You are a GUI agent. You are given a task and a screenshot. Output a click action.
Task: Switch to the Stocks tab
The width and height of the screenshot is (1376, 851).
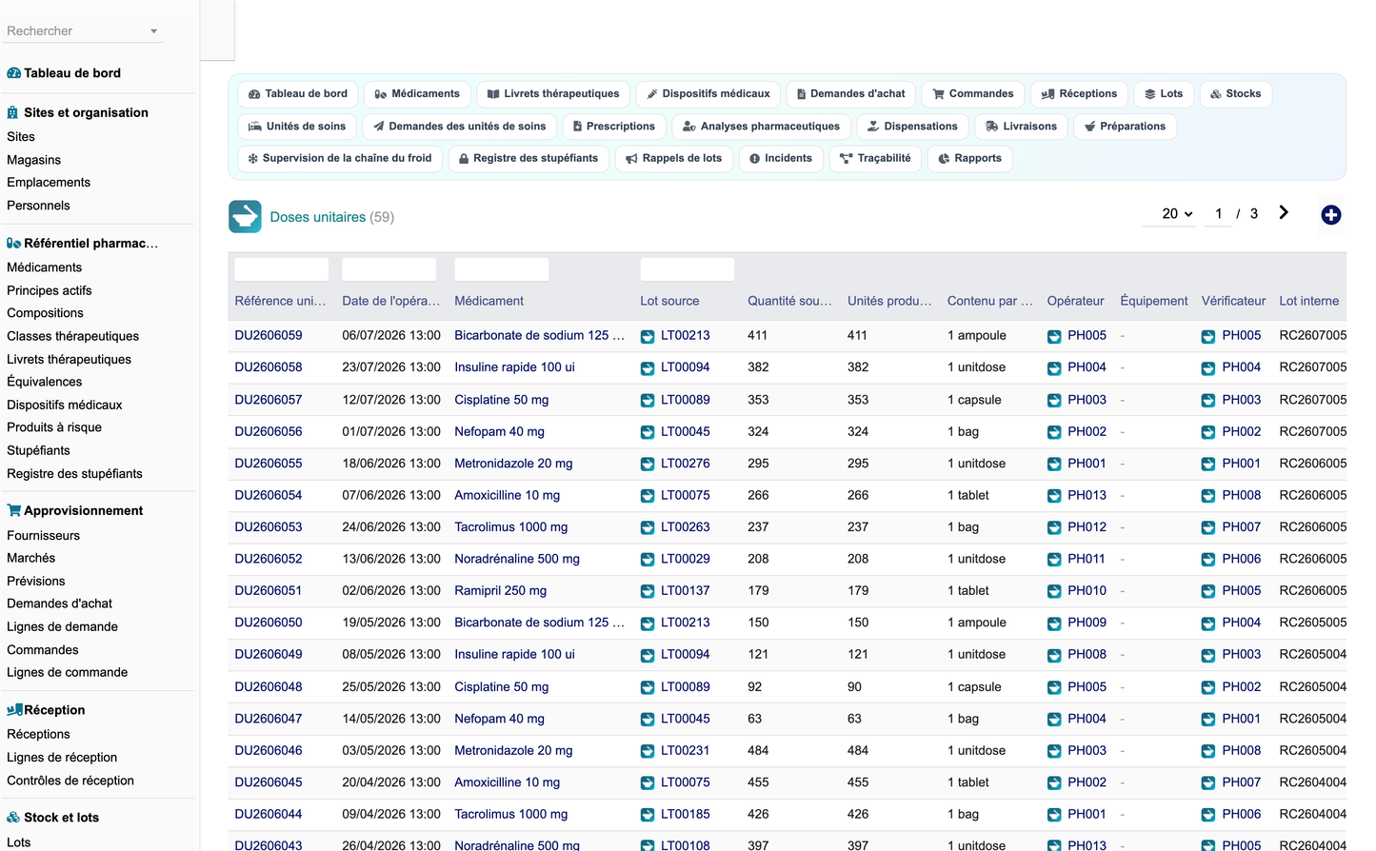tap(1236, 93)
